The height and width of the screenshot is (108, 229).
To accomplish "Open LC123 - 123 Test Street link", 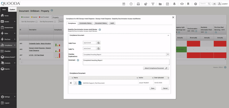I will (x=36, y=55).
